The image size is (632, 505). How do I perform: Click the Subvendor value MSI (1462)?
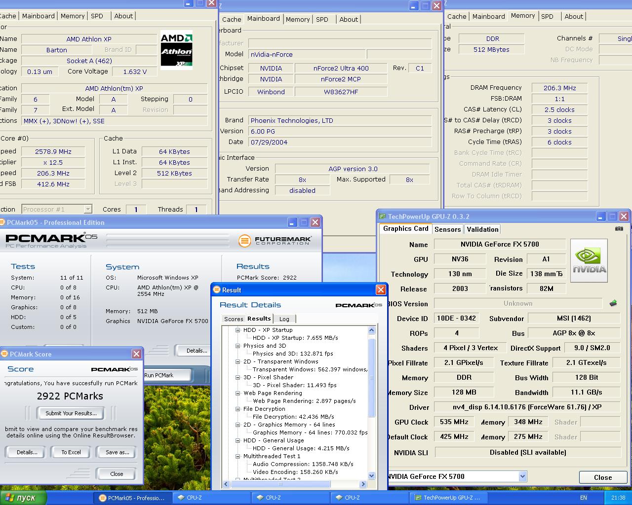tap(574, 318)
